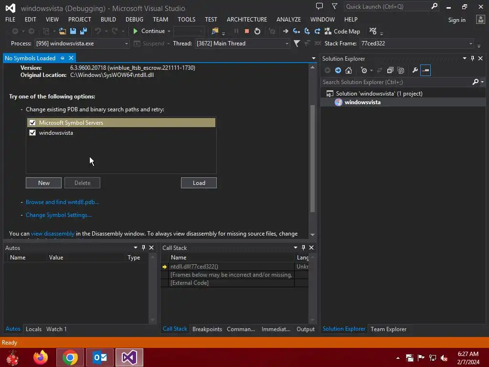489x367 pixels.
Task: Uncheck the Microsoft Symbol Servers checkbox
Action: [x=32, y=123]
